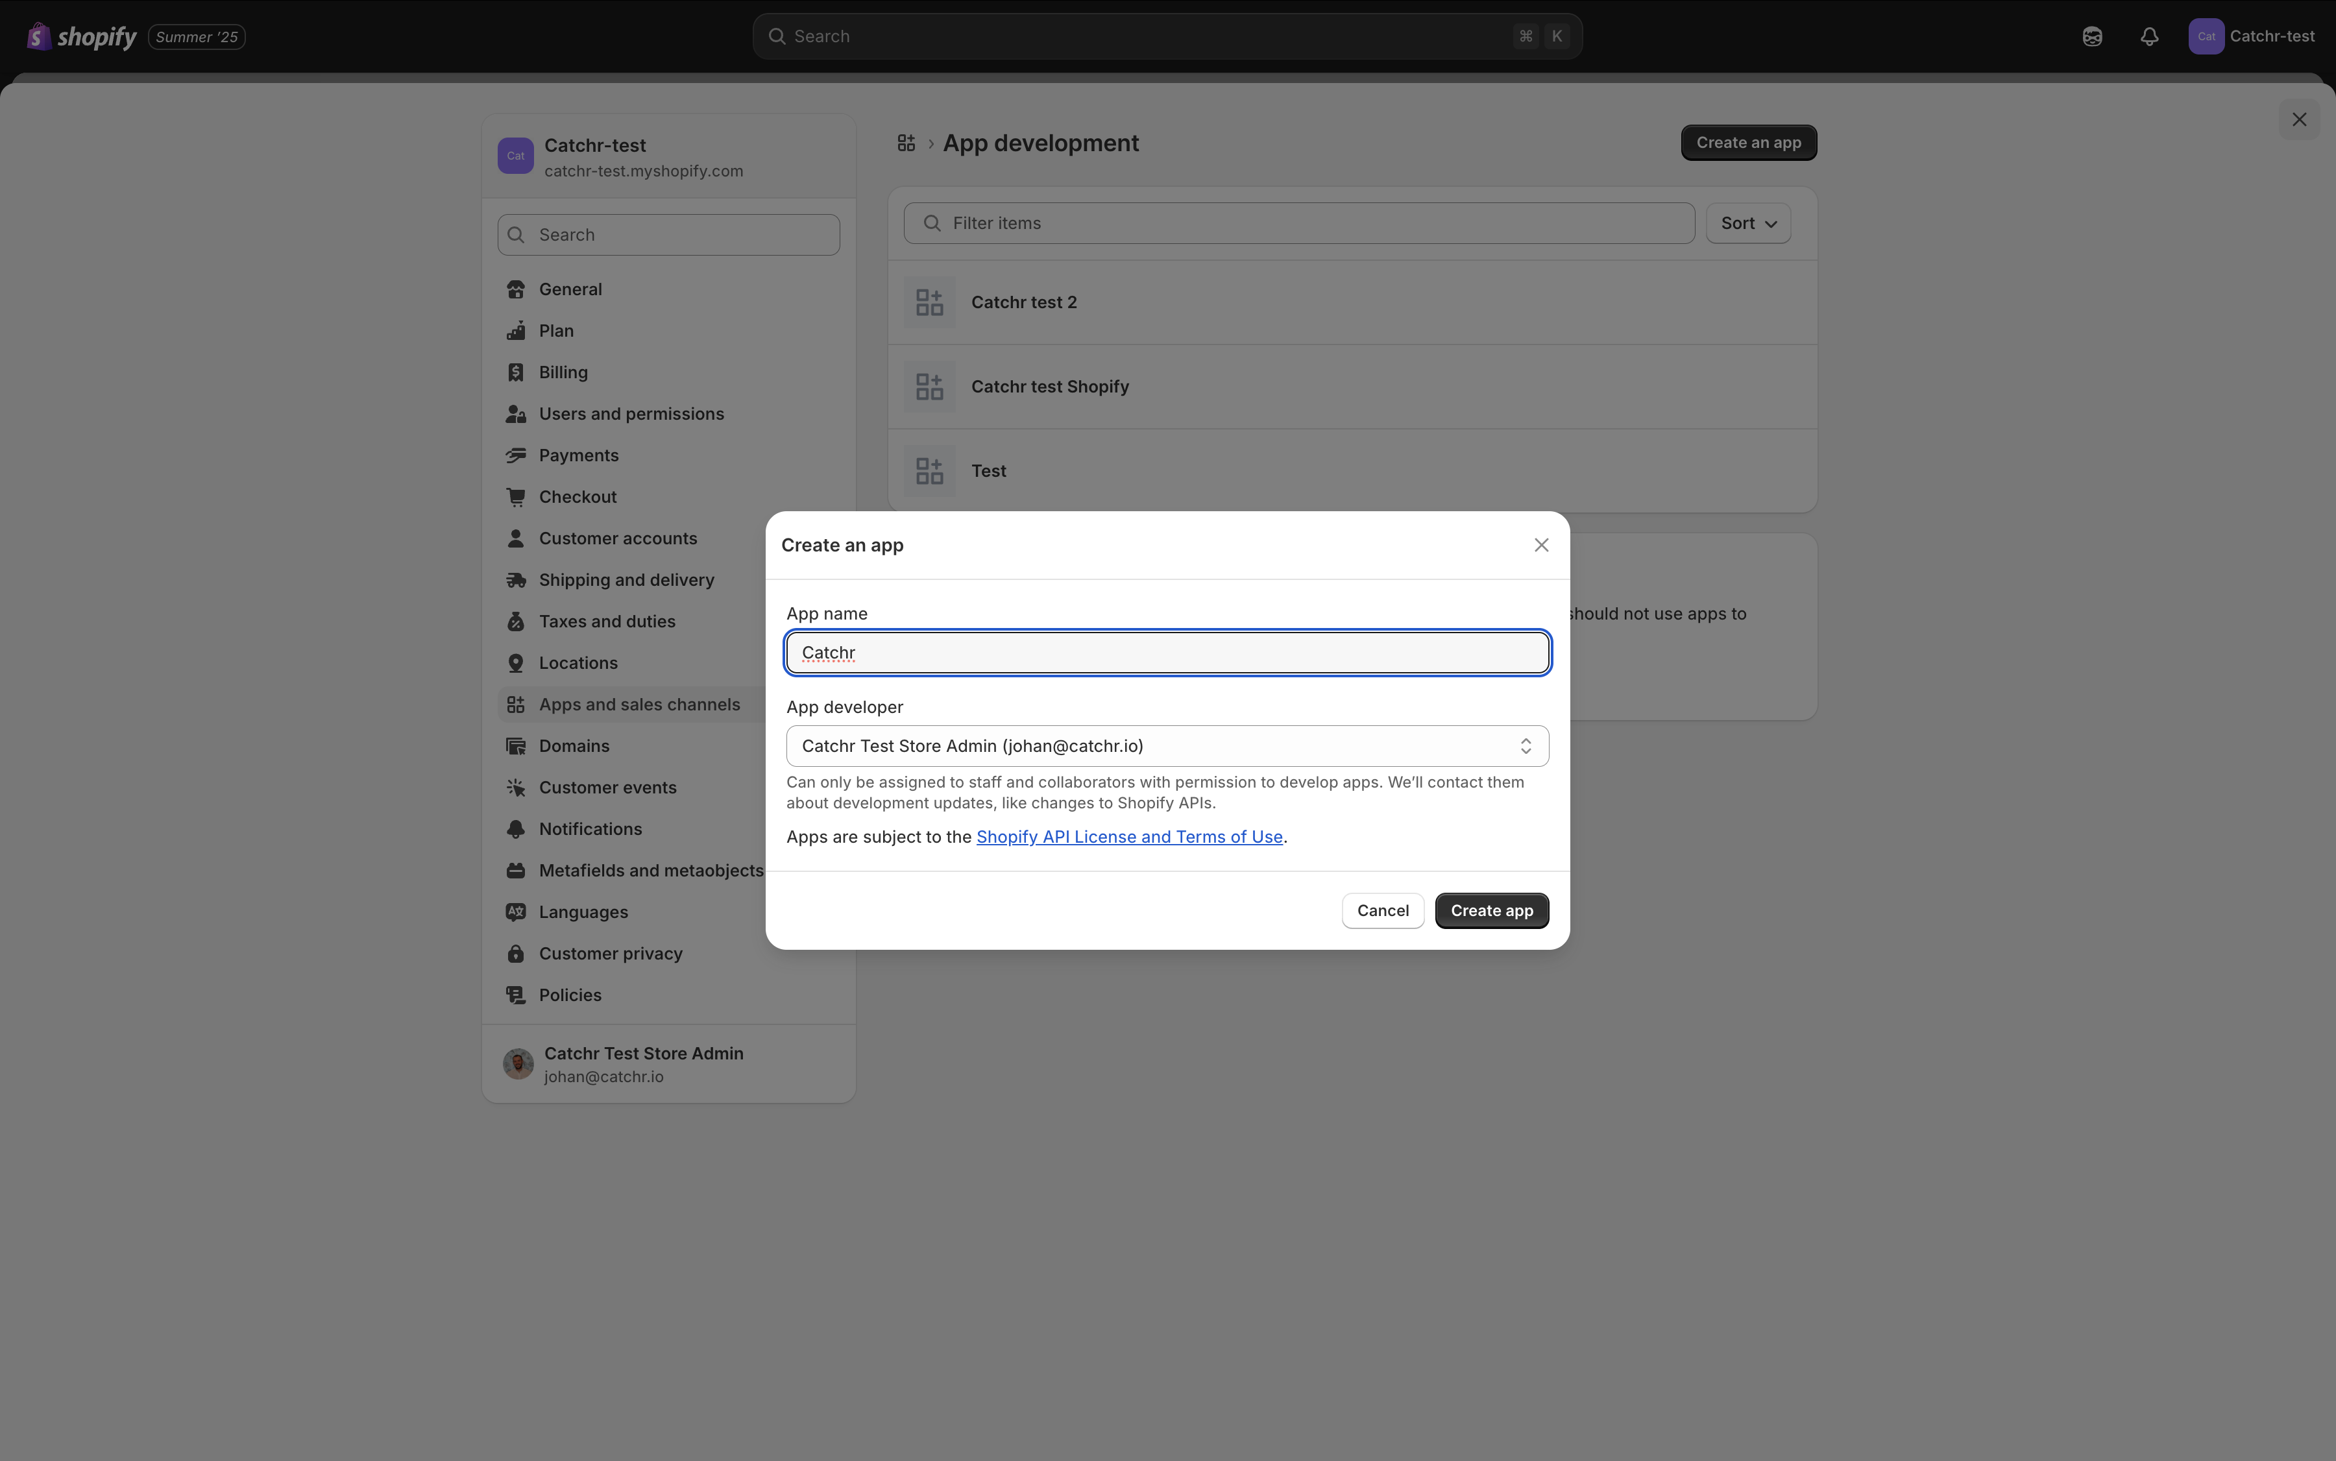Click the Users and permissions icon
Image resolution: width=2336 pixels, height=1461 pixels.
coord(516,415)
